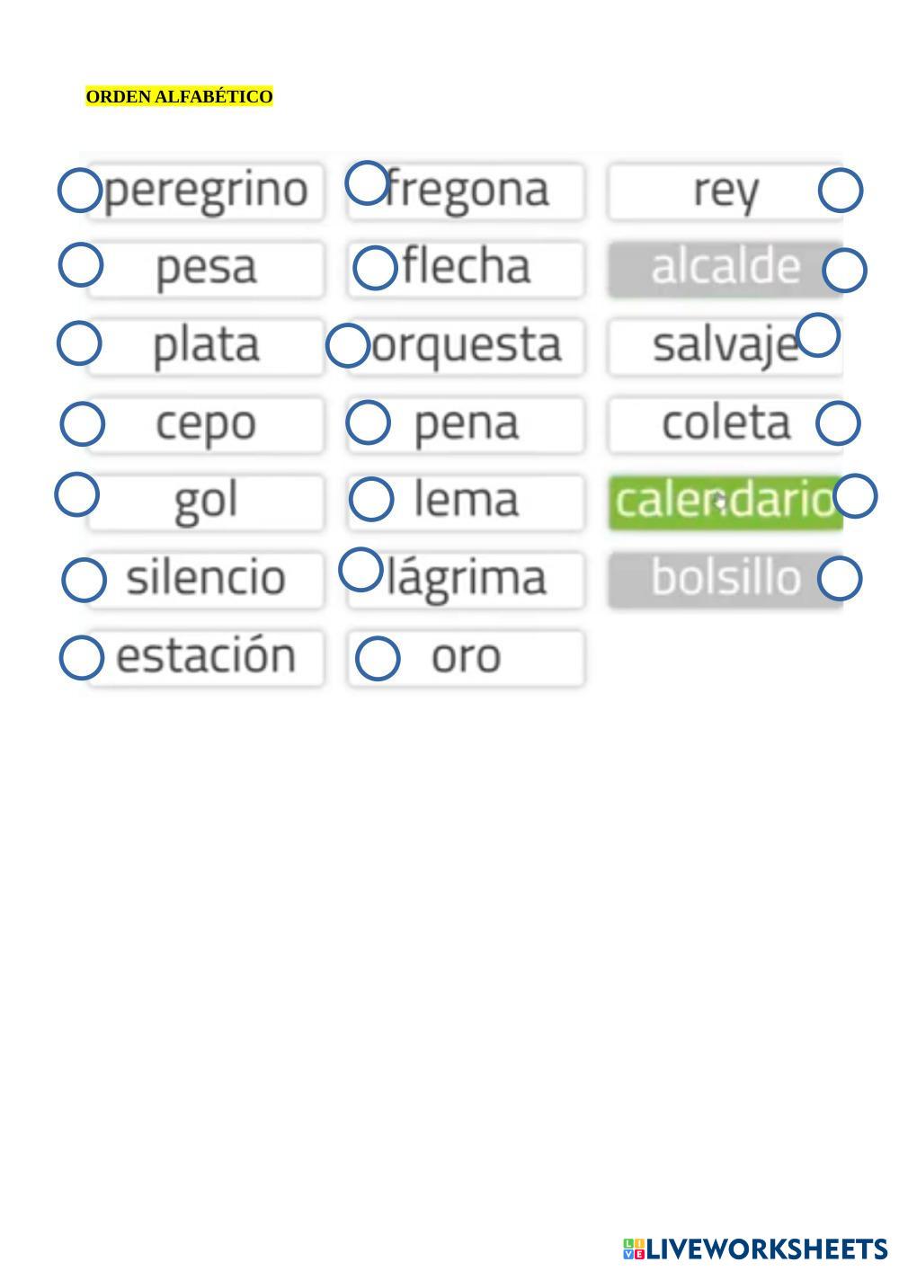Tick the circle next to salvaje
The width and height of the screenshot is (899, 1271).
coord(818,335)
